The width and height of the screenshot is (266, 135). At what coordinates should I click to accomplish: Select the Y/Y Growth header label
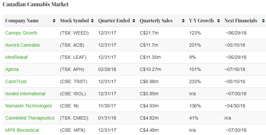point(201,21)
